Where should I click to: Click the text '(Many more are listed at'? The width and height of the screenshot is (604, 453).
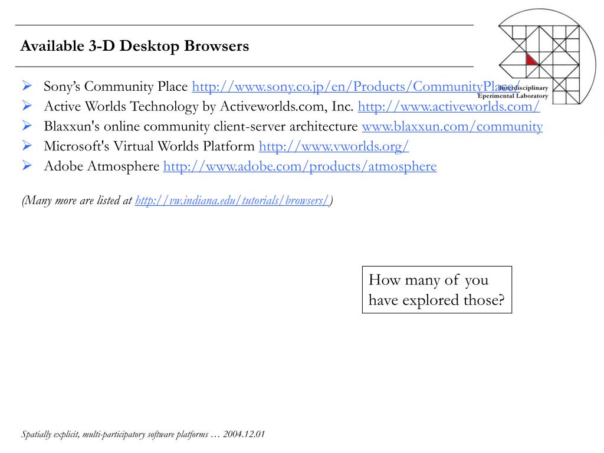(x=77, y=201)
